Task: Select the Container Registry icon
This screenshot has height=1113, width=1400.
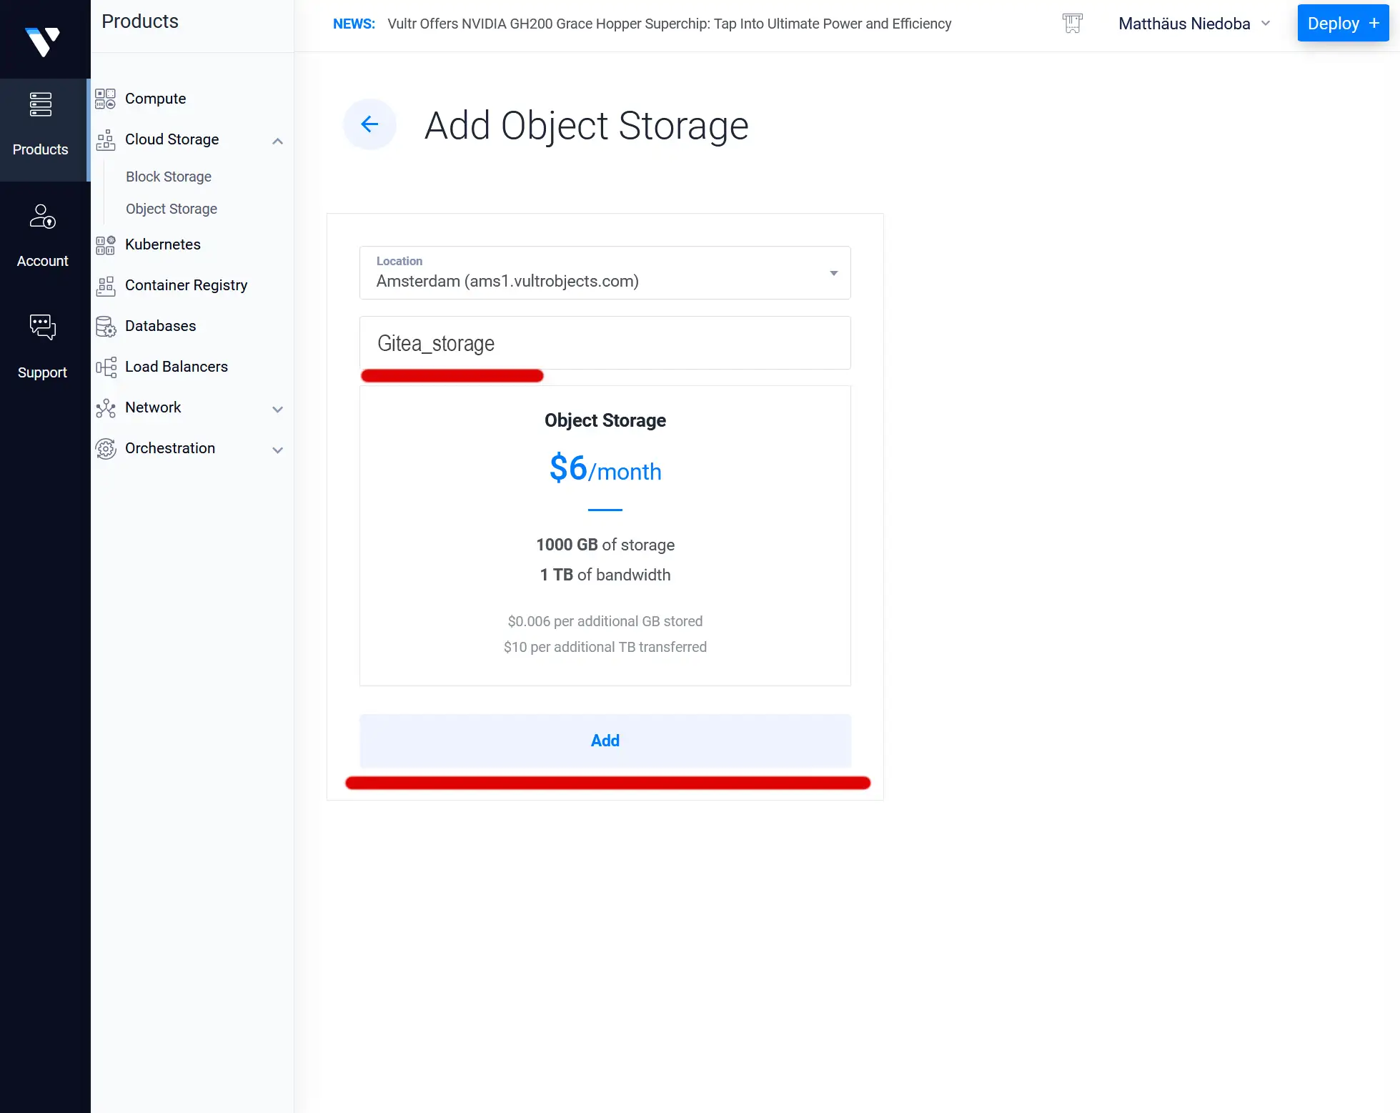Action: click(x=105, y=285)
